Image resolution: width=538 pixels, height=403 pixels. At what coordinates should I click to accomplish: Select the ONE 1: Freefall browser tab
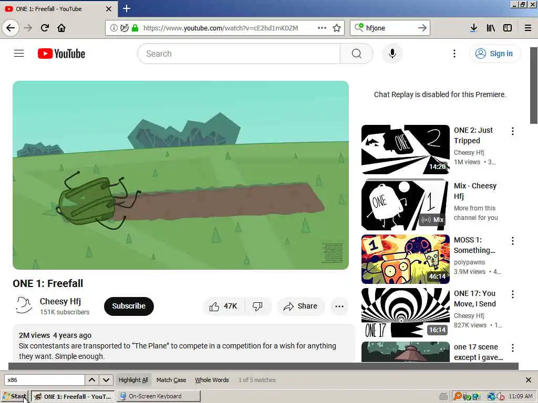click(58, 8)
